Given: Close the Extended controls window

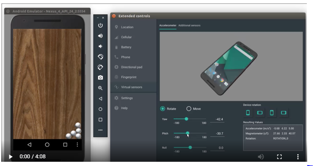Looking at the screenshot, I should coord(114,16).
